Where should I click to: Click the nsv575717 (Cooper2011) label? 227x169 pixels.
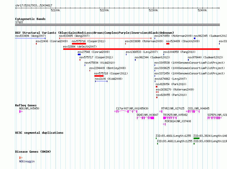pyautogui.click(x=96, y=57)
